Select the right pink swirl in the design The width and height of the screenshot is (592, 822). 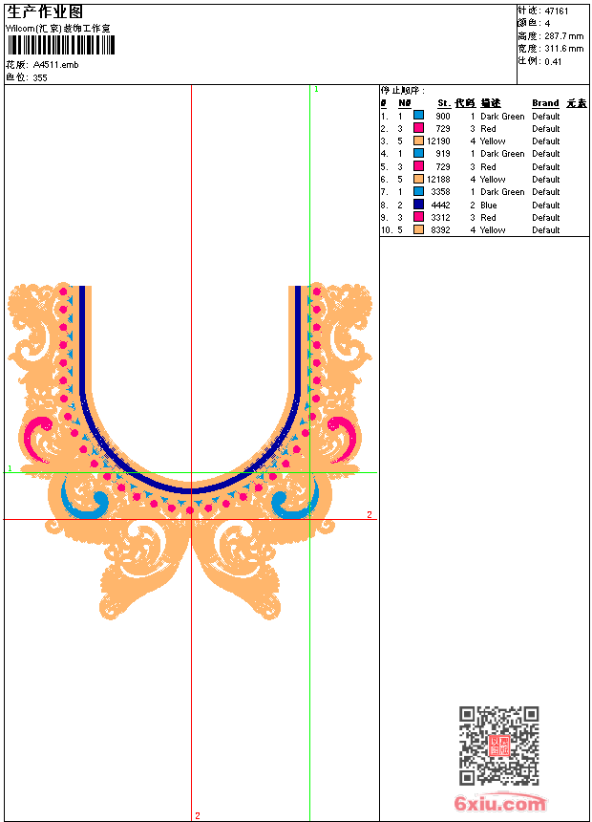pyautogui.click(x=342, y=439)
